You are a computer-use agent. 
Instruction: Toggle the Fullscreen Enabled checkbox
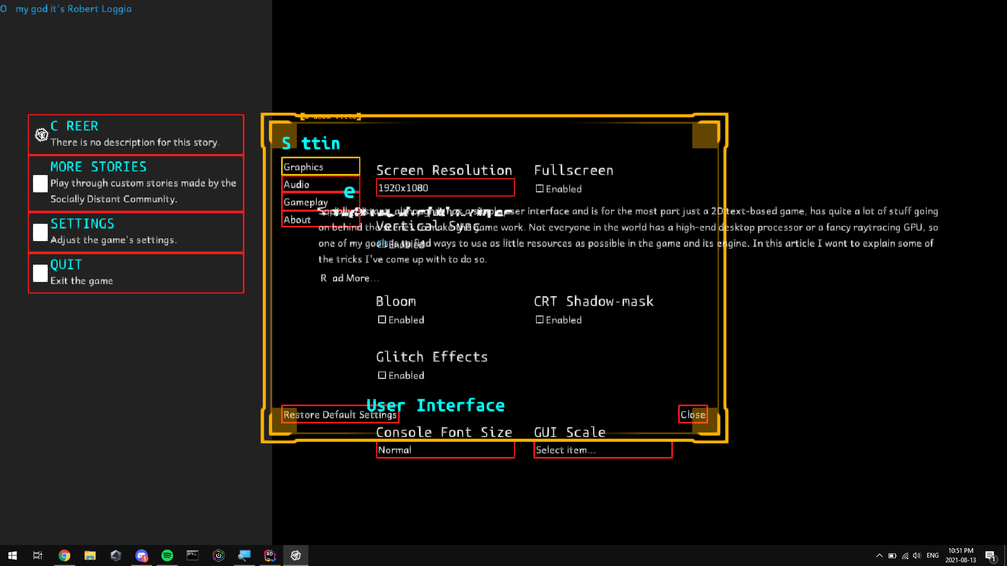click(540, 188)
